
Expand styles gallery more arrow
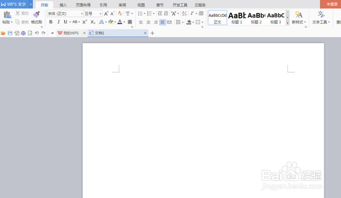[x=287, y=22]
